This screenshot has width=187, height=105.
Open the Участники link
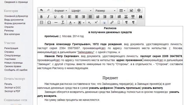point(10,59)
